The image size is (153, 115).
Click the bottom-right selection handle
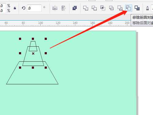(x=46, y=67)
